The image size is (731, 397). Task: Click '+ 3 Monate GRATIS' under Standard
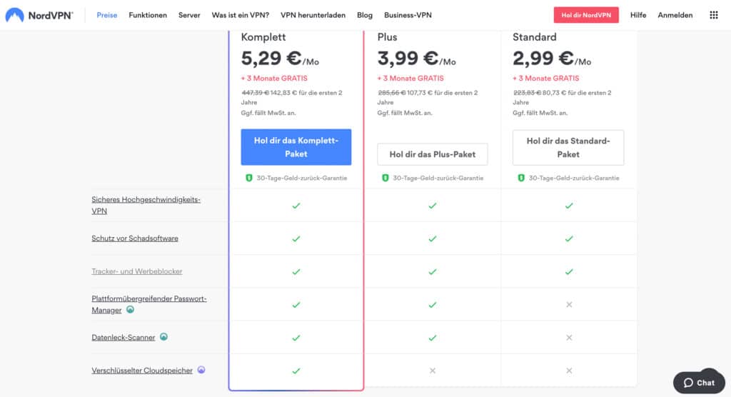point(546,79)
